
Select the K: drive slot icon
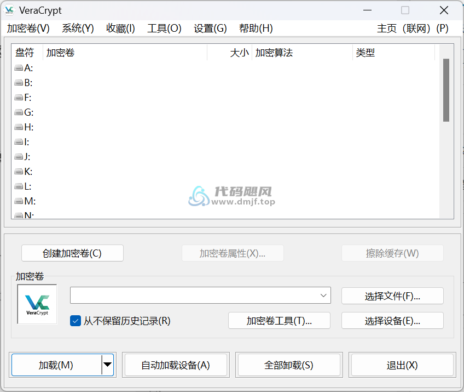pyautogui.click(x=19, y=172)
